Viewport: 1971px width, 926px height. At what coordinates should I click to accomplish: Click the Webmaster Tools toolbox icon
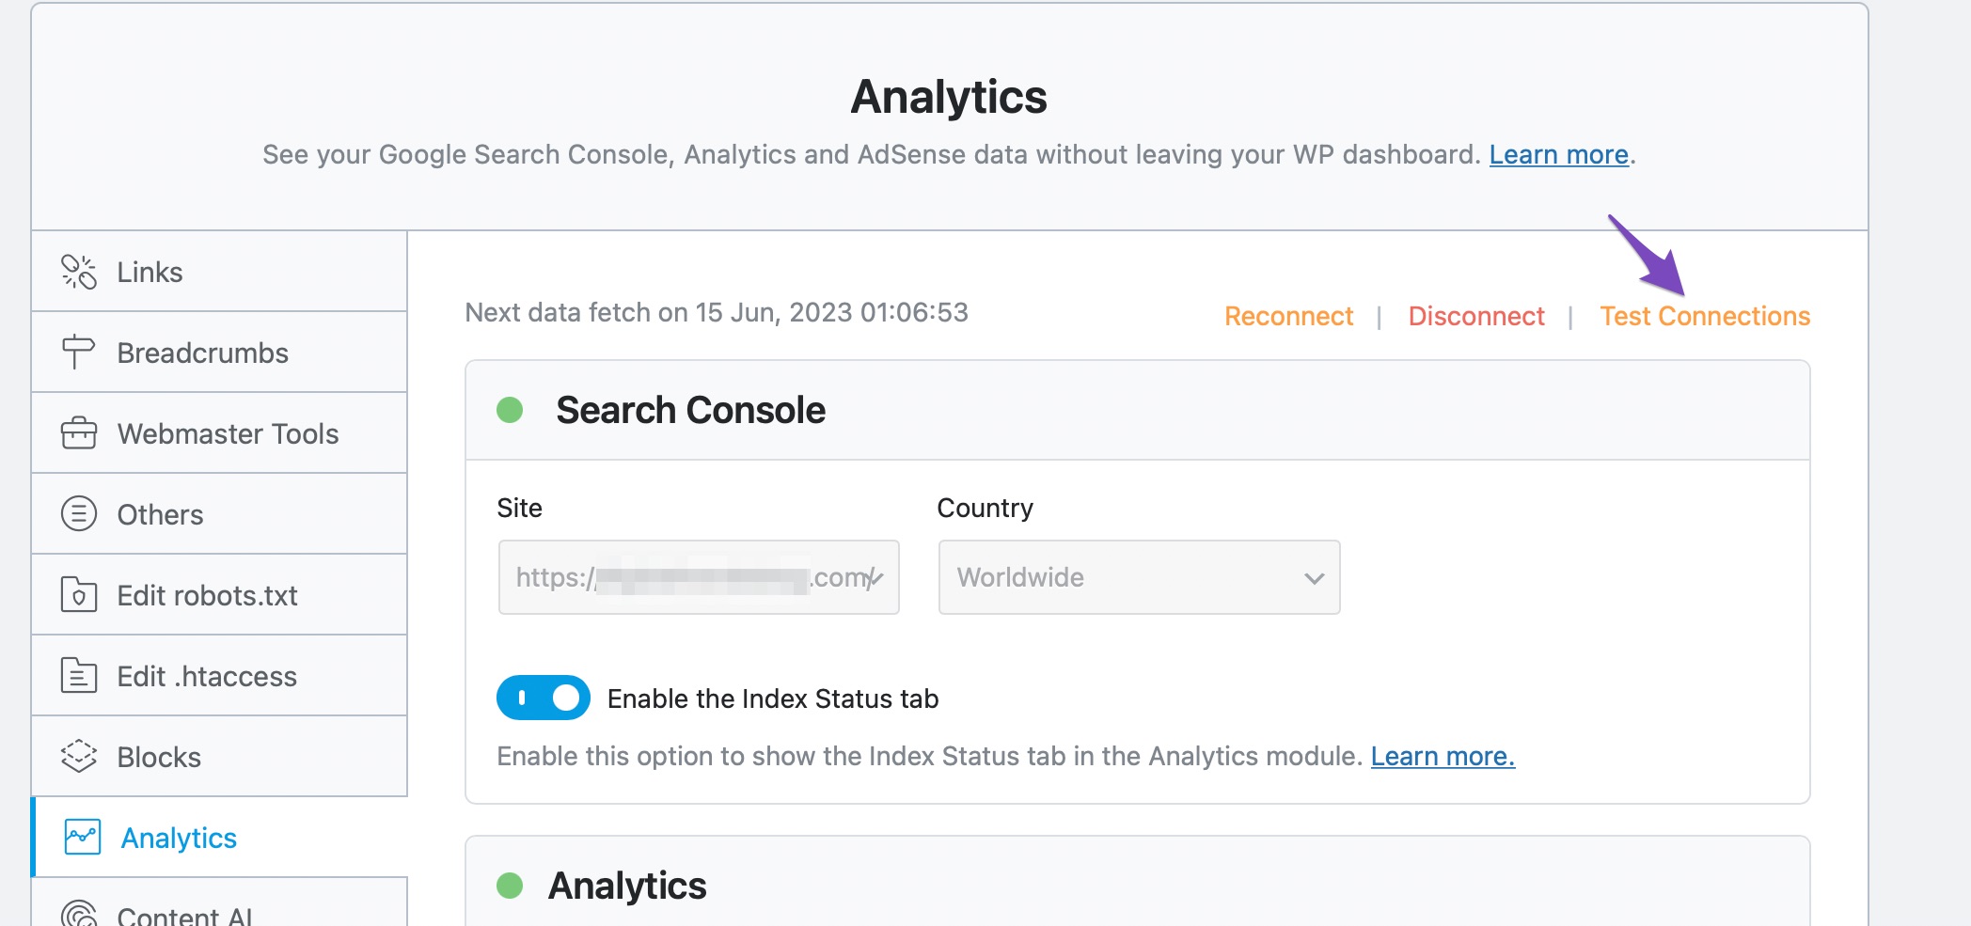[79, 433]
